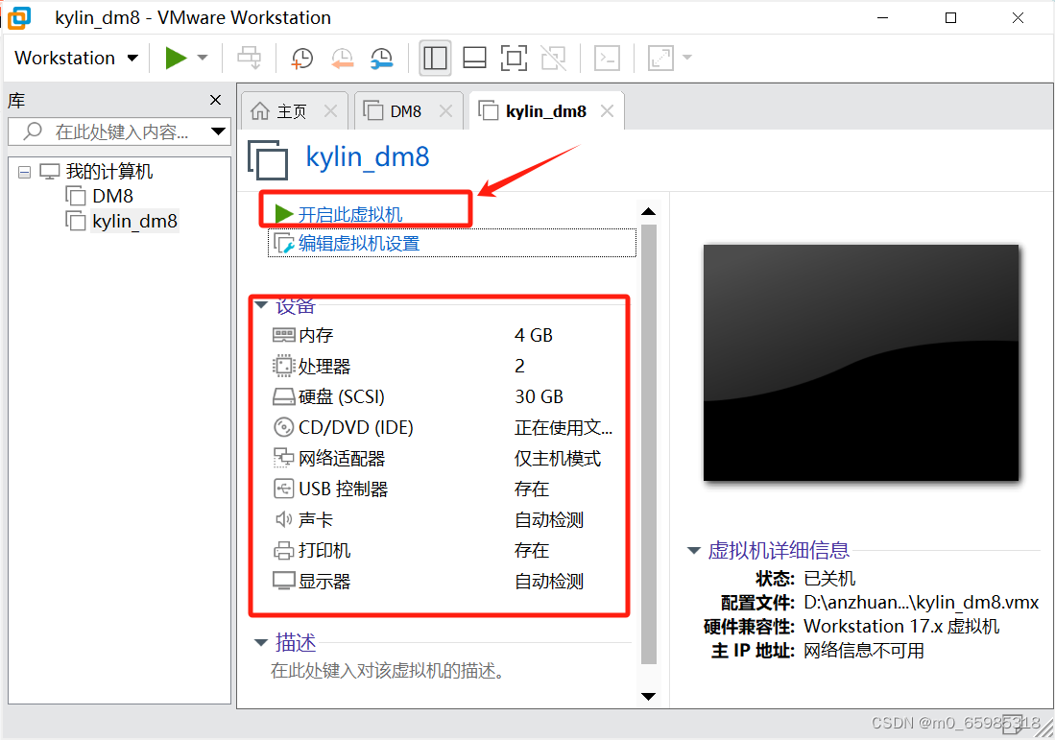Click the Workstation 17.x 虚拟机 compatibility text

pyautogui.click(x=901, y=627)
